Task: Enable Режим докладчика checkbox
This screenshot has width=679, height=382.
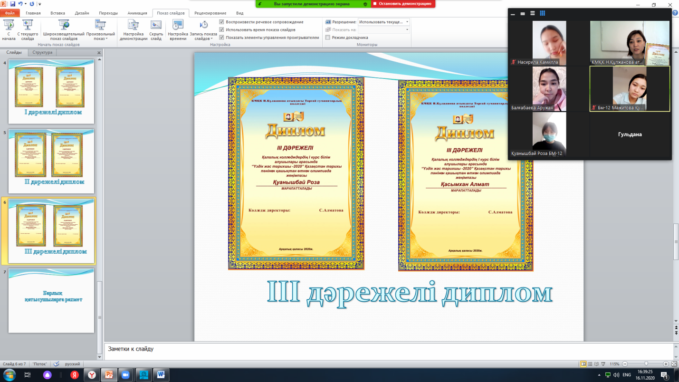Action: pos(328,38)
